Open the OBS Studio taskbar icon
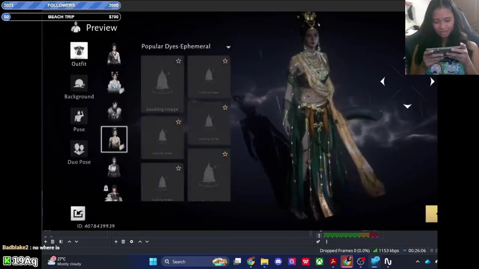This screenshot has width=479, height=269. (x=360, y=262)
